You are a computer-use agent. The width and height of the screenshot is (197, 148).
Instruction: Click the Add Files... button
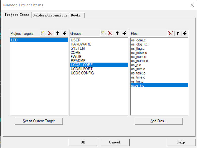tap(159, 121)
